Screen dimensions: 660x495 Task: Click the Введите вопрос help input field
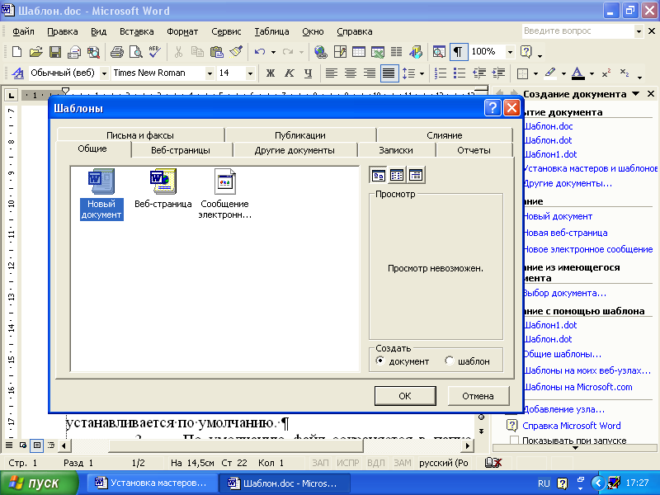coord(578,31)
